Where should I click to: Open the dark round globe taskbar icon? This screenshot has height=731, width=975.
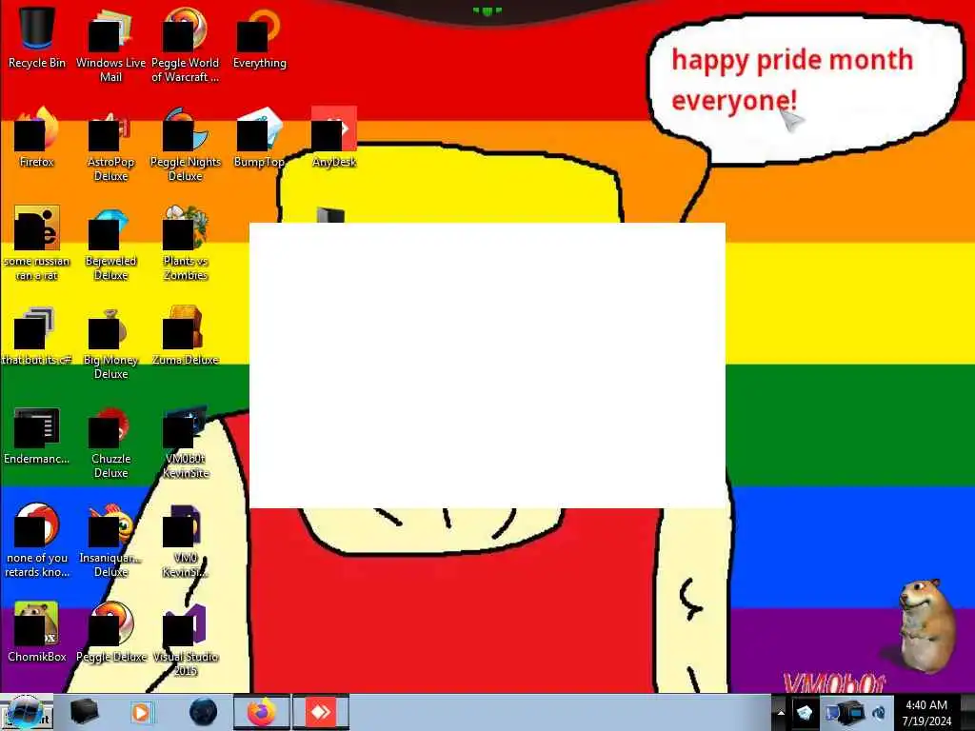[x=204, y=712]
